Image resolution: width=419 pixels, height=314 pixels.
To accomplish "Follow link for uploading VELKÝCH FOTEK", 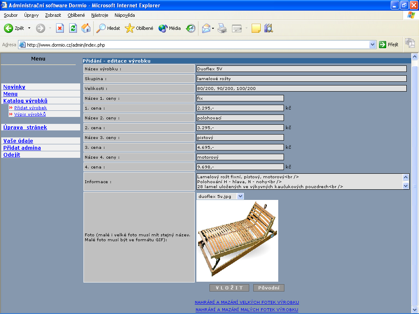I will pos(247,302).
